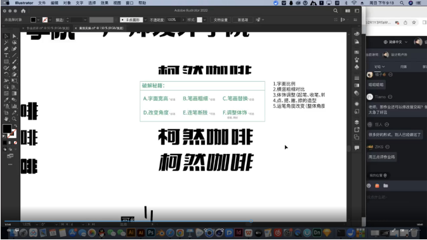Select the Pen tool
427x240 pixels.
coord(6,49)
